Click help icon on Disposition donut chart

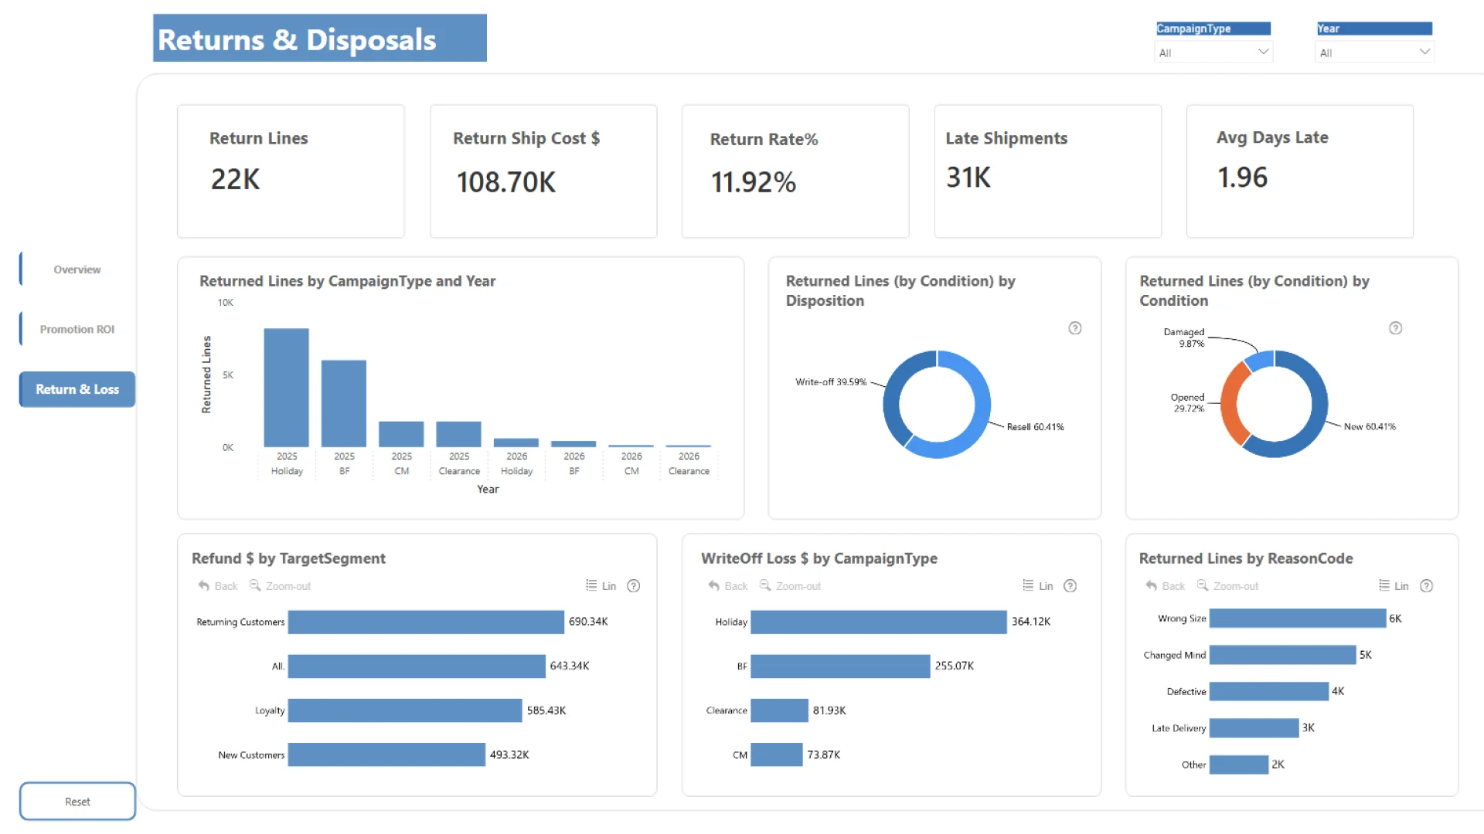click(x=1074, y=328)
